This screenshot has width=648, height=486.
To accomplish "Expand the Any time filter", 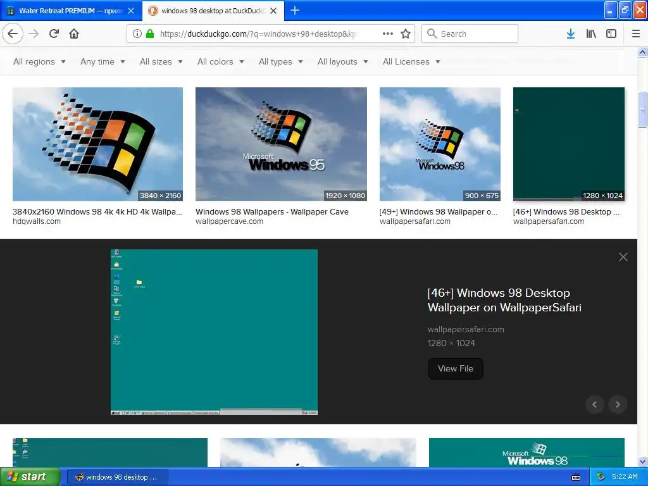I will click(103, 61).
